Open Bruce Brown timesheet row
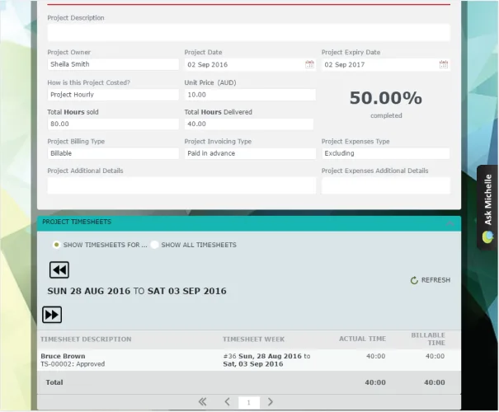The height and width of the screenshot is (412, 499). coord(249,360)
